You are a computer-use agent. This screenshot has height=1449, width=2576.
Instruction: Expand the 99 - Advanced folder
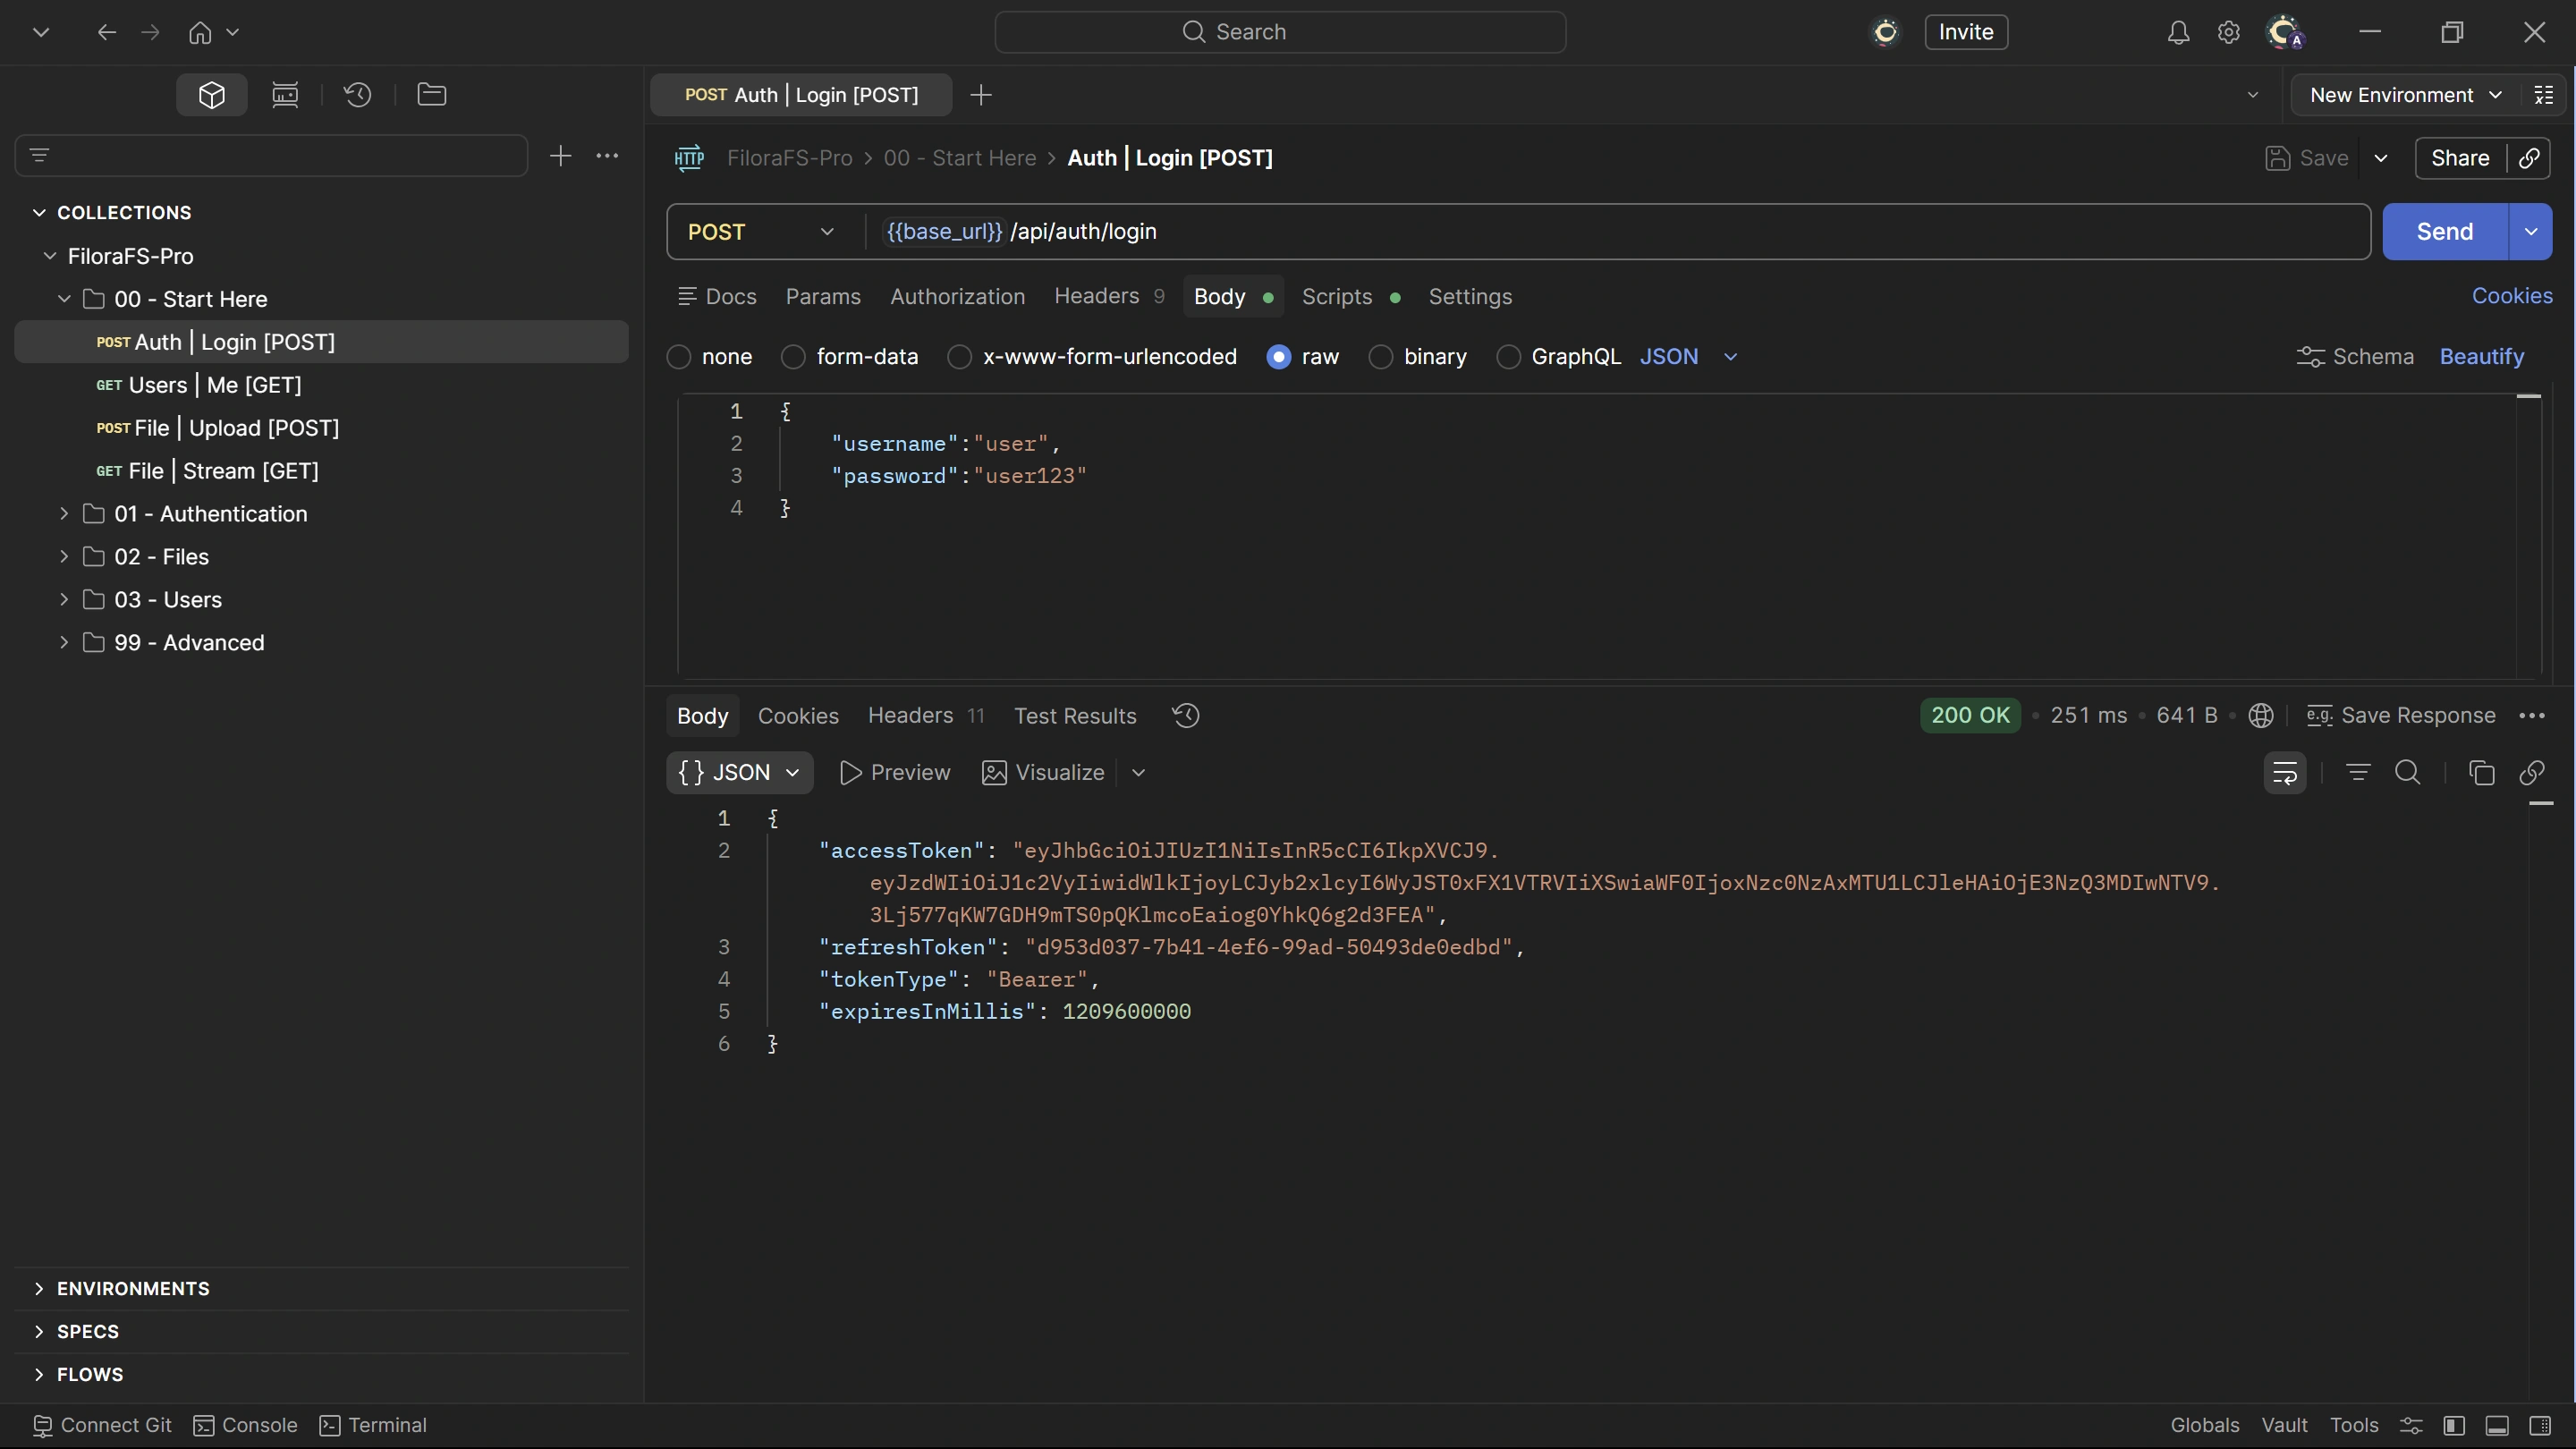point(64,643)
